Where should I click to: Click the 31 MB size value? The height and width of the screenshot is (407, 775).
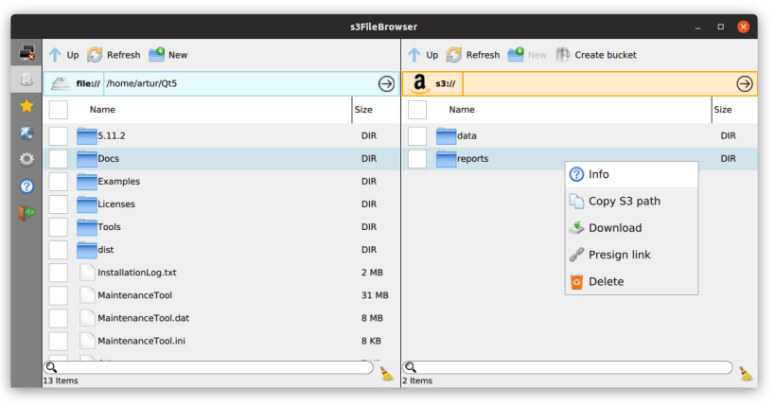(x=375, y=295)
